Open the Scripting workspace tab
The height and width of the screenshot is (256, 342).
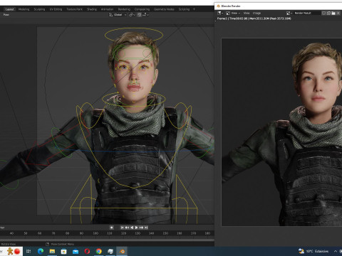pyautogui.click(x=184, y=9)
